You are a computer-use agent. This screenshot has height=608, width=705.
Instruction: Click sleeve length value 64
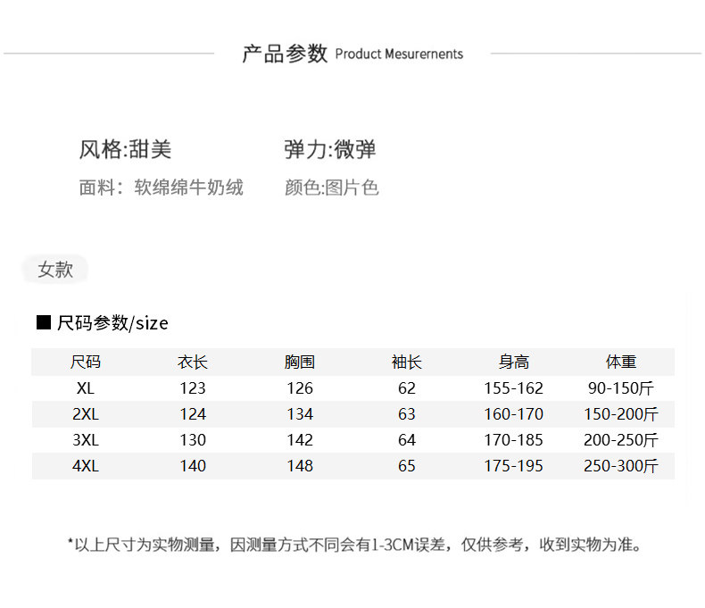406,440
